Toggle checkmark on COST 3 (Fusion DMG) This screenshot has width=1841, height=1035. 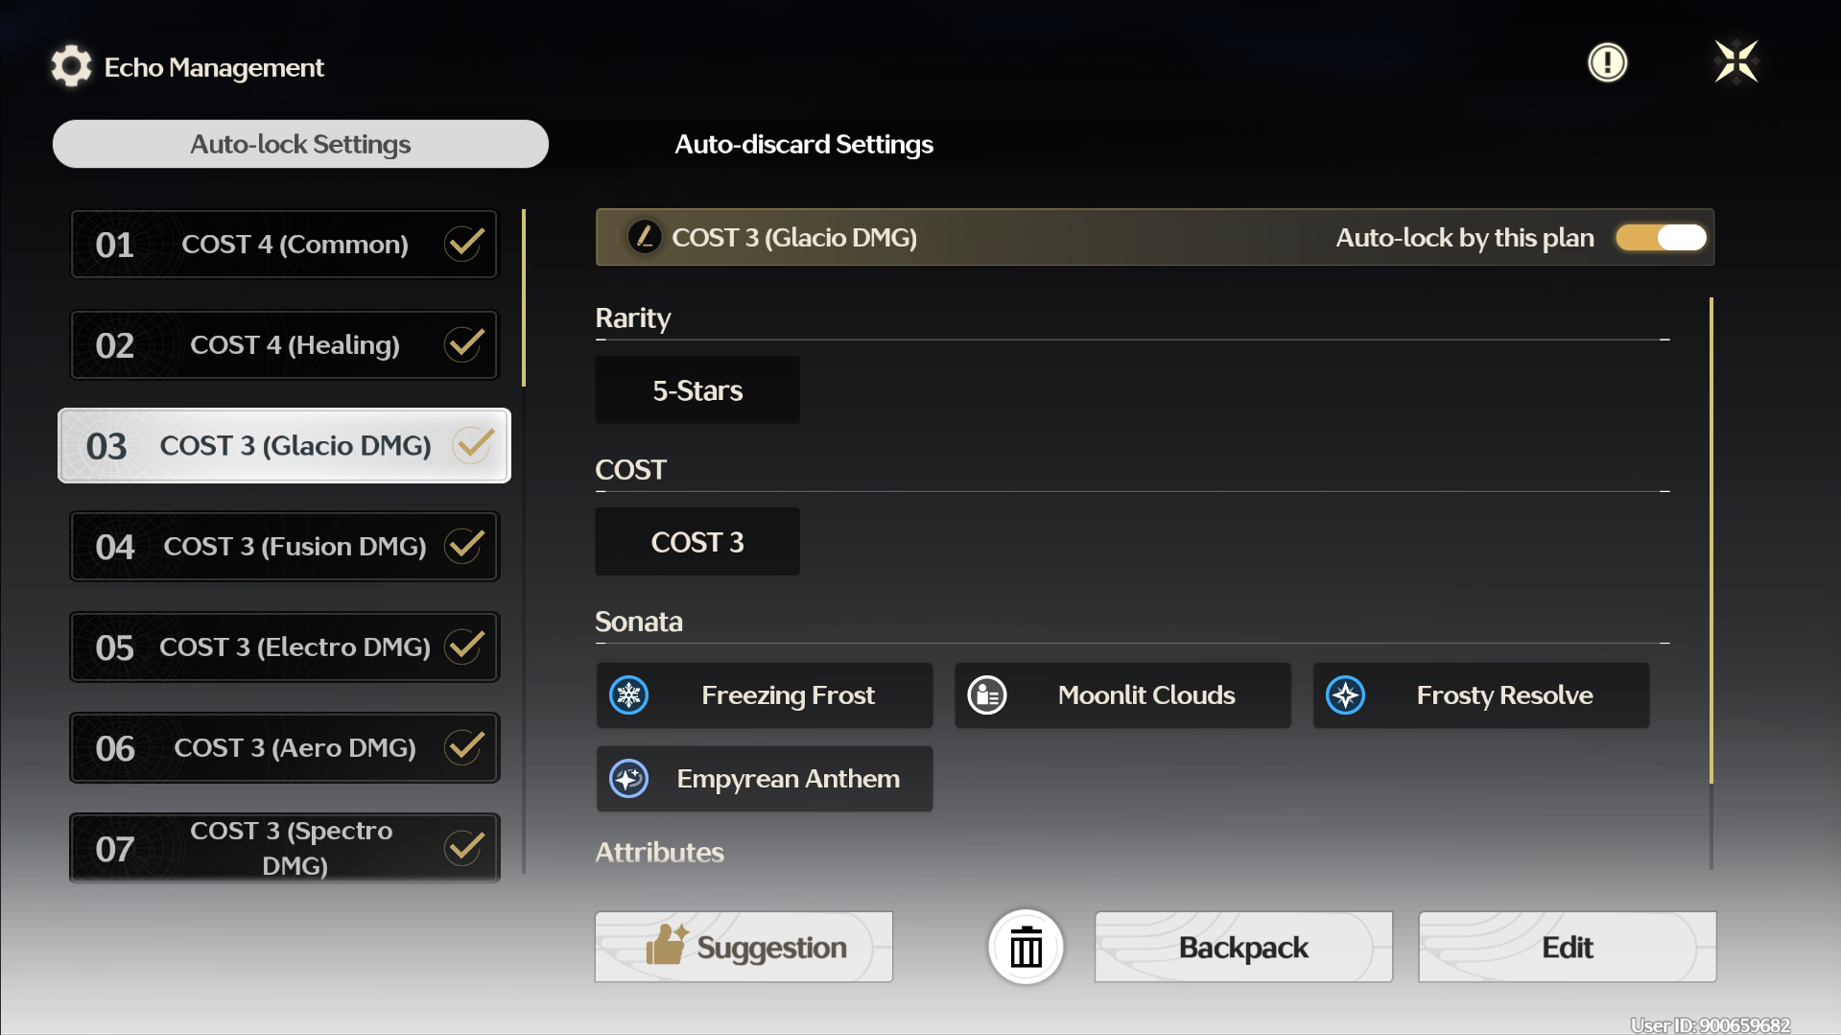pos(464,546)
